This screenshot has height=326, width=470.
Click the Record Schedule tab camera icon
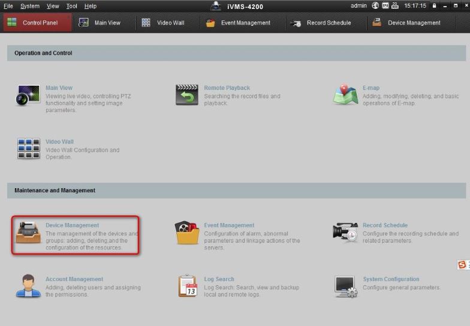click(x=296, y=23)
